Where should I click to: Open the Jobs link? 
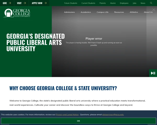134,3
